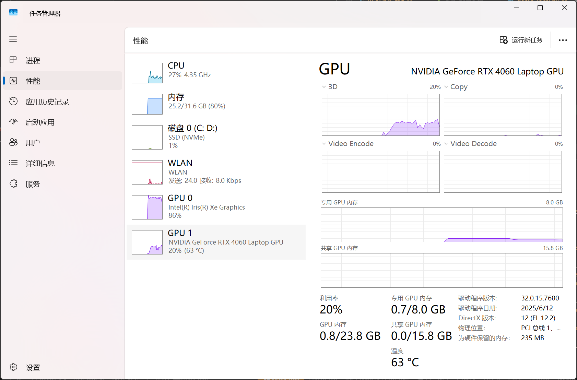Click the 0.7/8.0 GB dedicated memory value
This screenshot has width=577, height=380.
pyautogui.click(x=418, y=309)
